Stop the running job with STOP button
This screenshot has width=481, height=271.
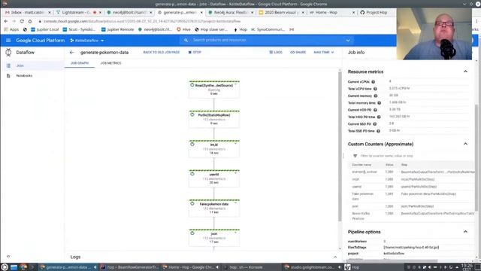(x=195, y=53)
